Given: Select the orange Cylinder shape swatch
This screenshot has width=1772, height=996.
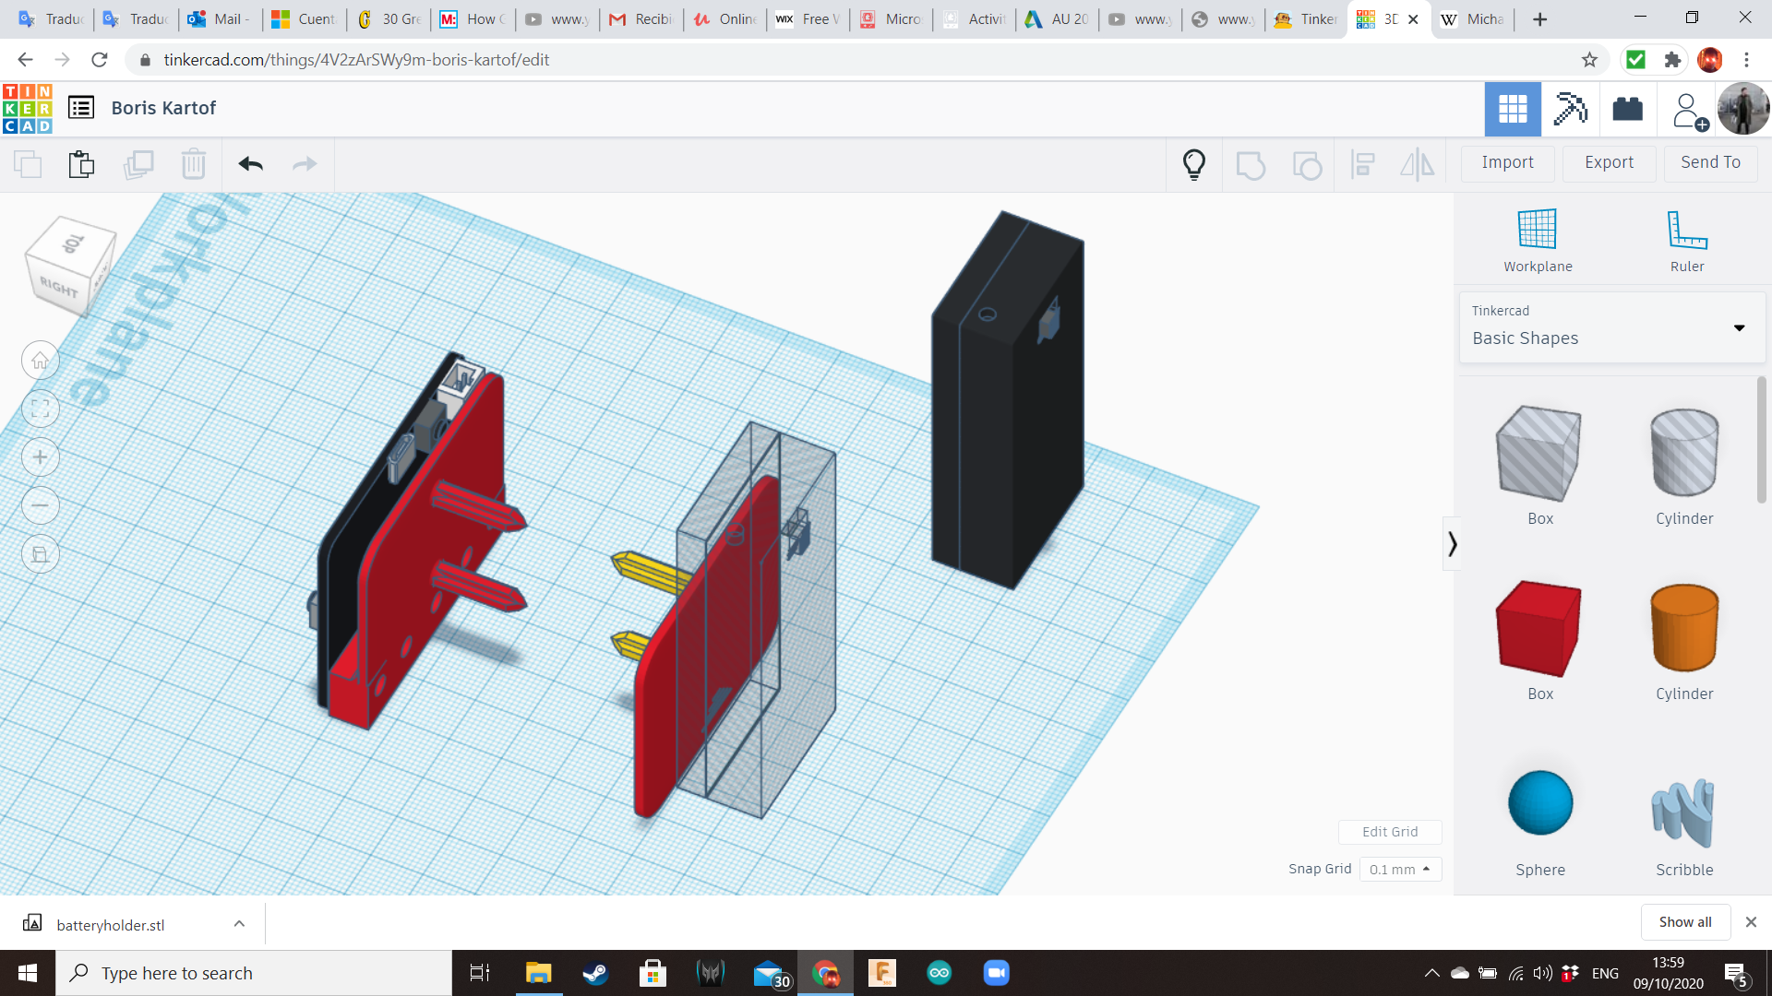Looking at the screenshot, I should [1683, 628].
